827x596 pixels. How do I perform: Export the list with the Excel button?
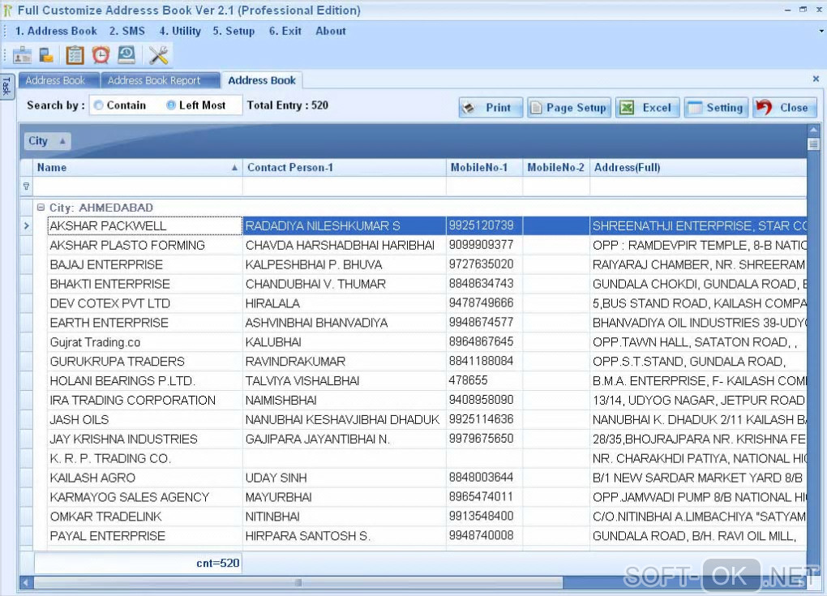[x=647, y=108]
